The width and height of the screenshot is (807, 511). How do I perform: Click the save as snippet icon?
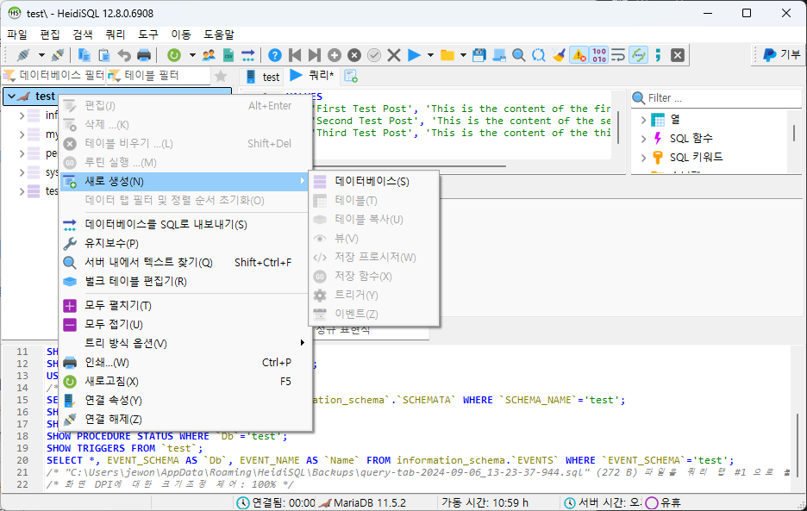[x=498, y=55]
